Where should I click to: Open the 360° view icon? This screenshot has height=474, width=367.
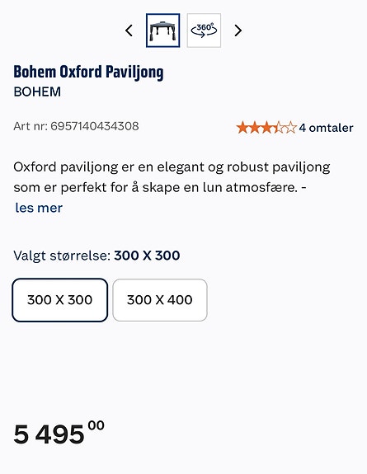click(x=204, y=31)
